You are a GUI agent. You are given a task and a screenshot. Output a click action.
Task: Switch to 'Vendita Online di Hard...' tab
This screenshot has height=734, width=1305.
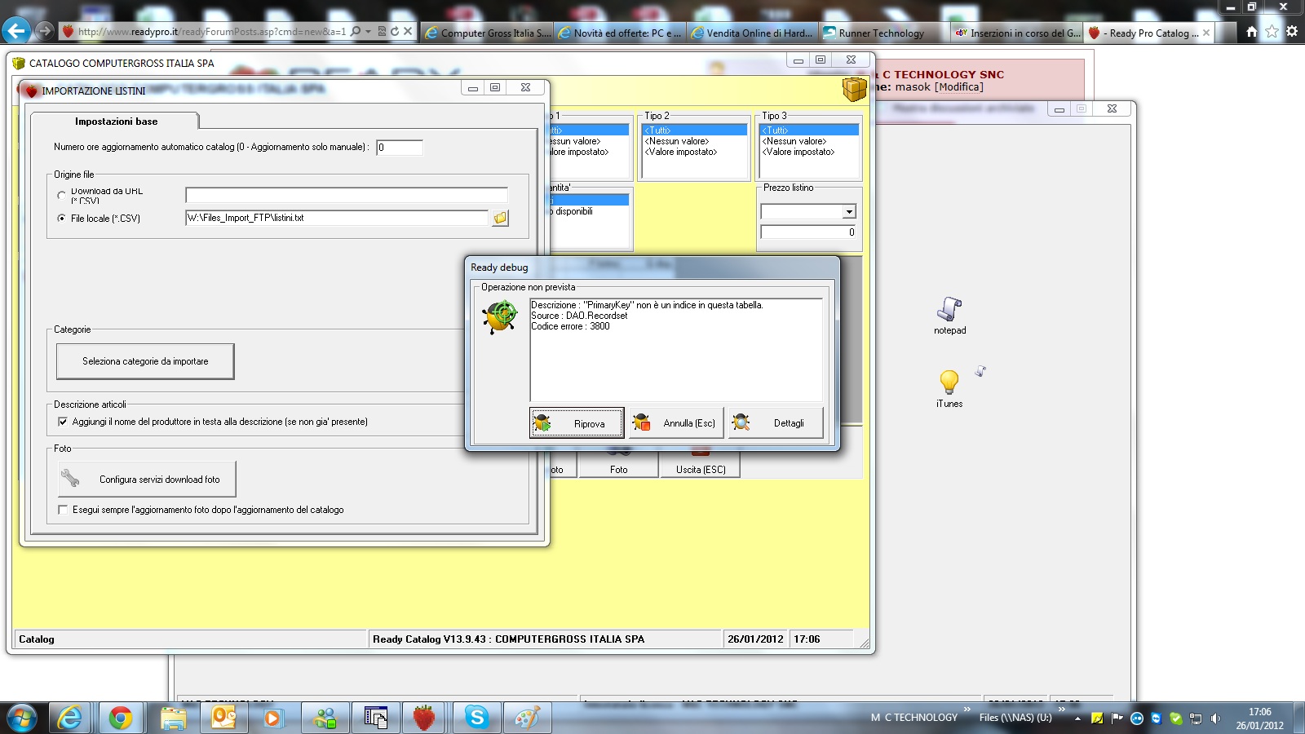pyautogui.click(x=752, y=33)
